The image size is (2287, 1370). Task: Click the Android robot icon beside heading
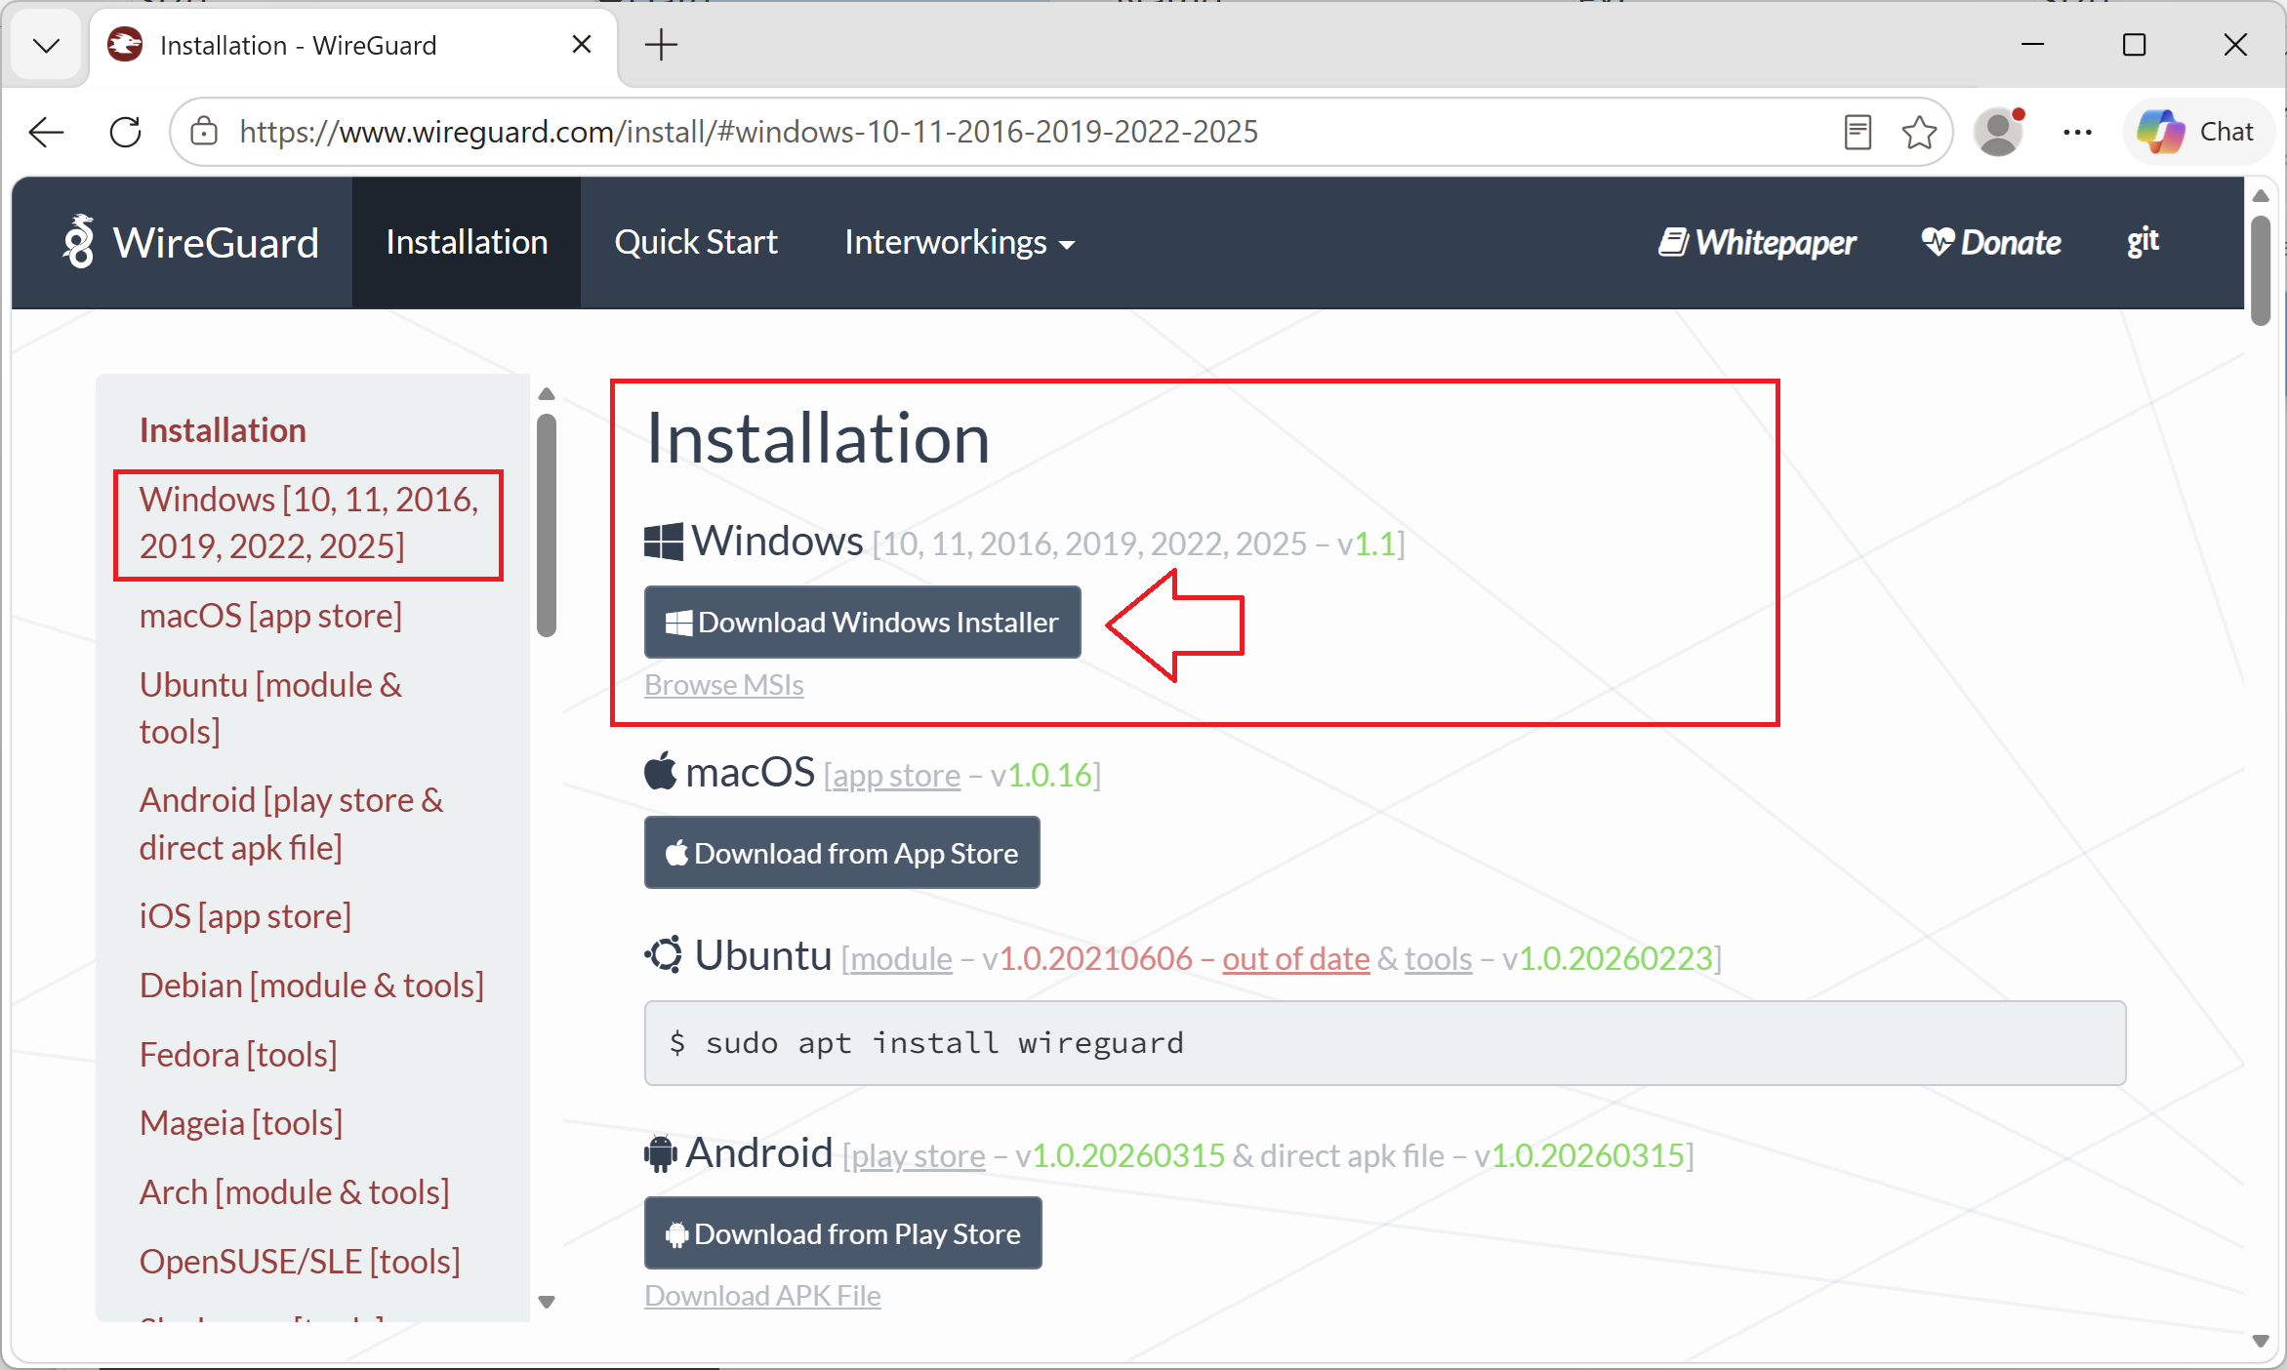pos(661,1153)
